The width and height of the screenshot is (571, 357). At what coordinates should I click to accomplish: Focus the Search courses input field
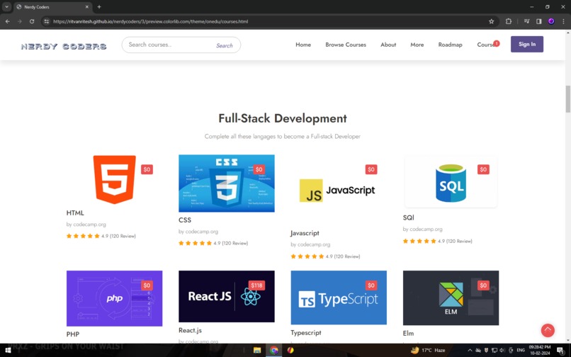pyautogui.click(x=169, y=45)
